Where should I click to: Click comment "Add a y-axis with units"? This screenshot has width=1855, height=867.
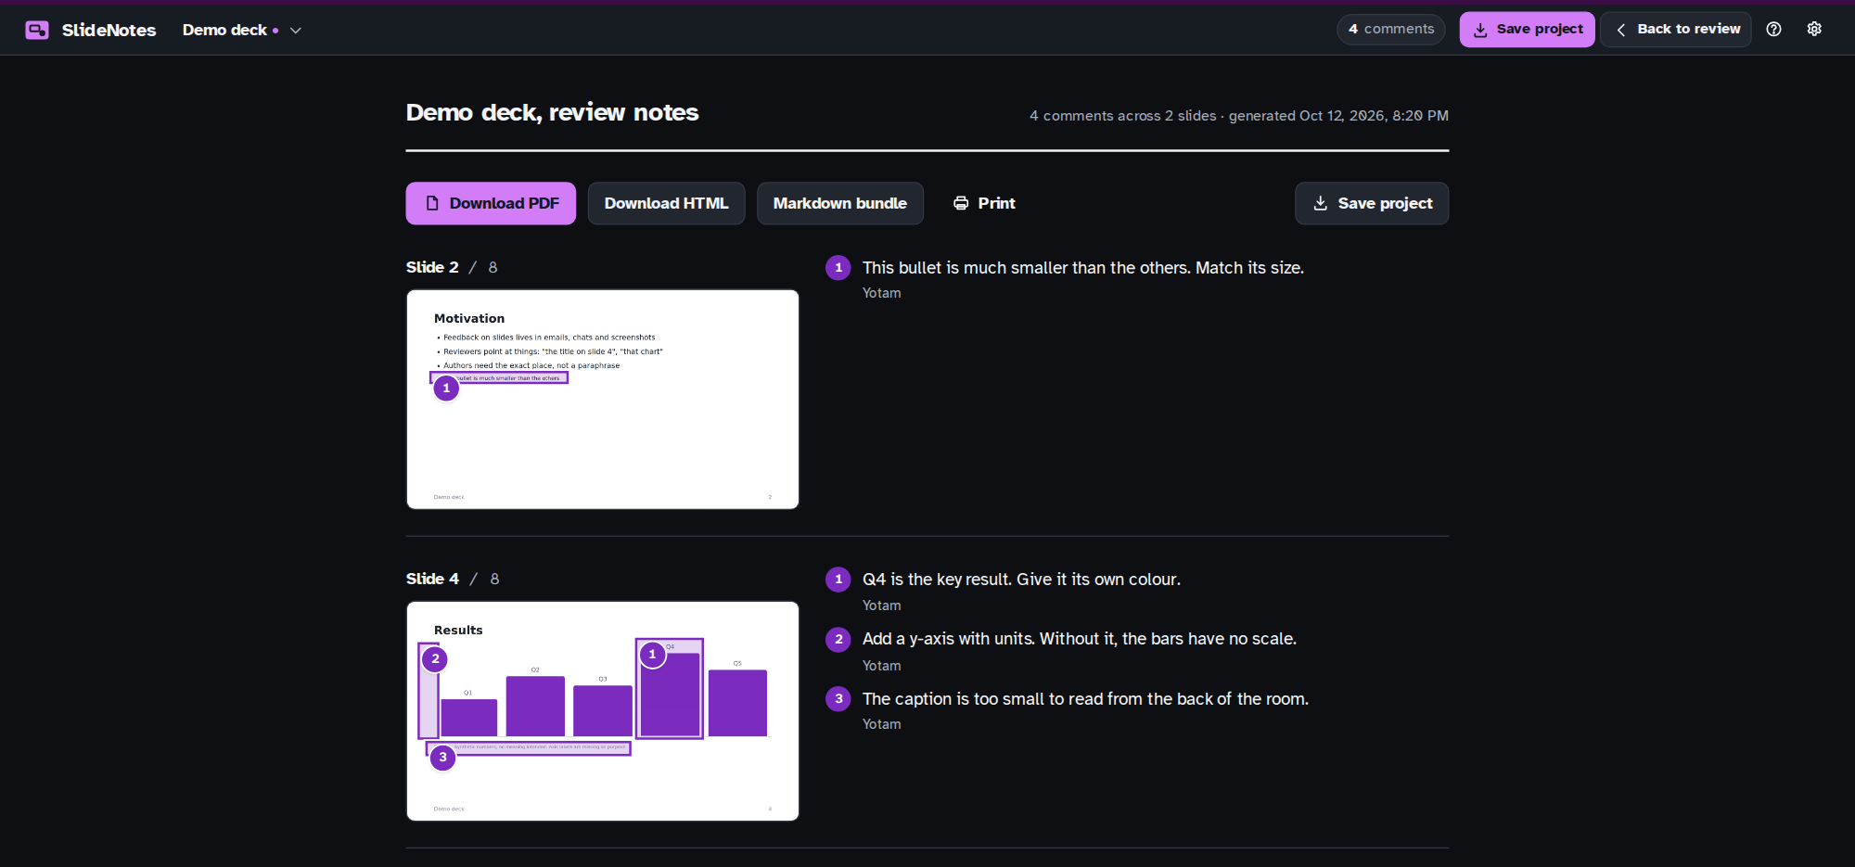pos(1080,639)
